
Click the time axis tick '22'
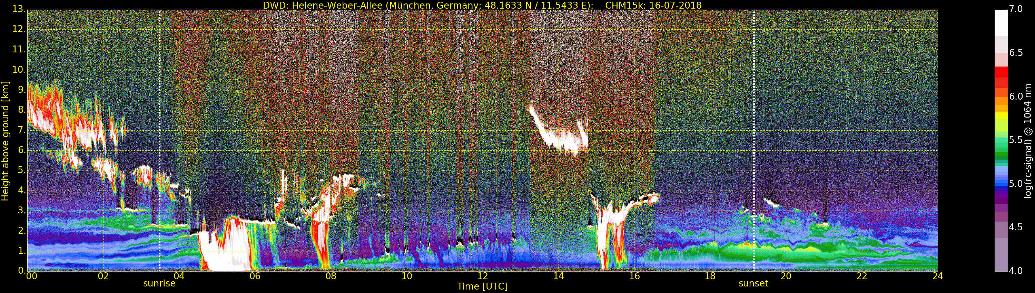862,276
